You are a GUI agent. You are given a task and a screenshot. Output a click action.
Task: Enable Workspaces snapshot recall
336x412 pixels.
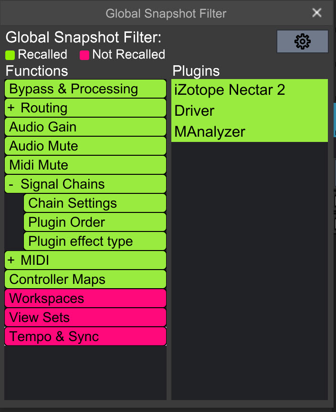tap(85, 299)
